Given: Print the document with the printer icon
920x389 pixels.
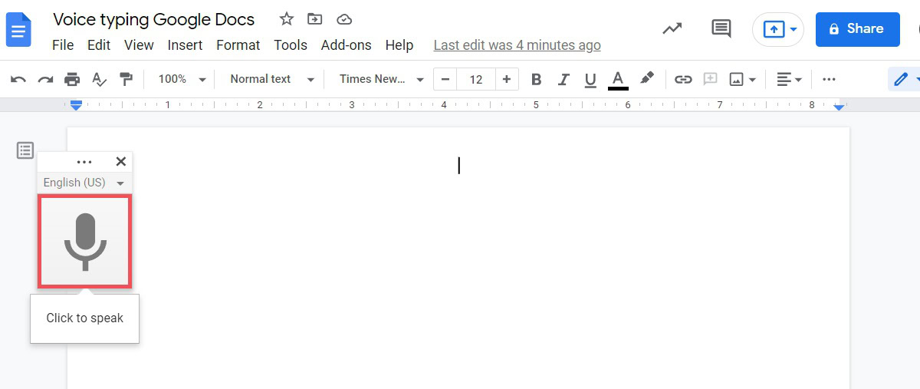Looking at the screenshot, I should (x=72, y=79).
